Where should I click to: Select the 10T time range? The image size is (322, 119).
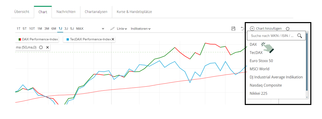pyautogui.click(x=32, y=29)
